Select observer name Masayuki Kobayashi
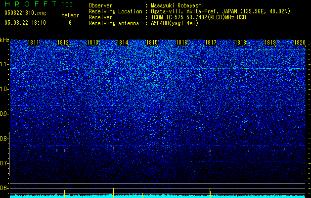Viewport: 311px width, 198px height. click(x=177, y=5)
